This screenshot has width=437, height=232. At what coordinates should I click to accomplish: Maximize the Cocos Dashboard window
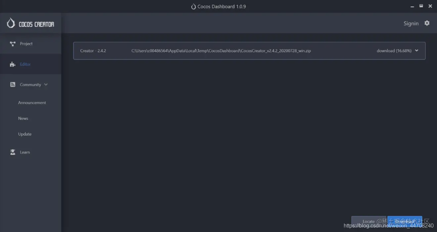tap(421, 6)
